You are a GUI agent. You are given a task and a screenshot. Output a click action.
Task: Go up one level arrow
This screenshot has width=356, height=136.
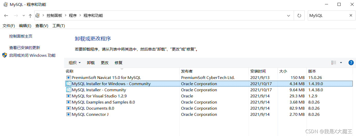point(30,16)
